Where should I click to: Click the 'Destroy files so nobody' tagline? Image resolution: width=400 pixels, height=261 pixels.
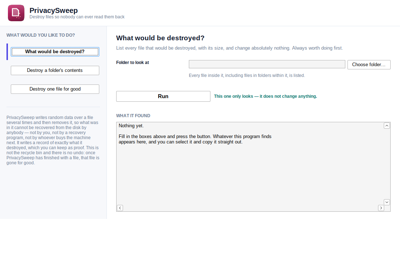(77, 17)
